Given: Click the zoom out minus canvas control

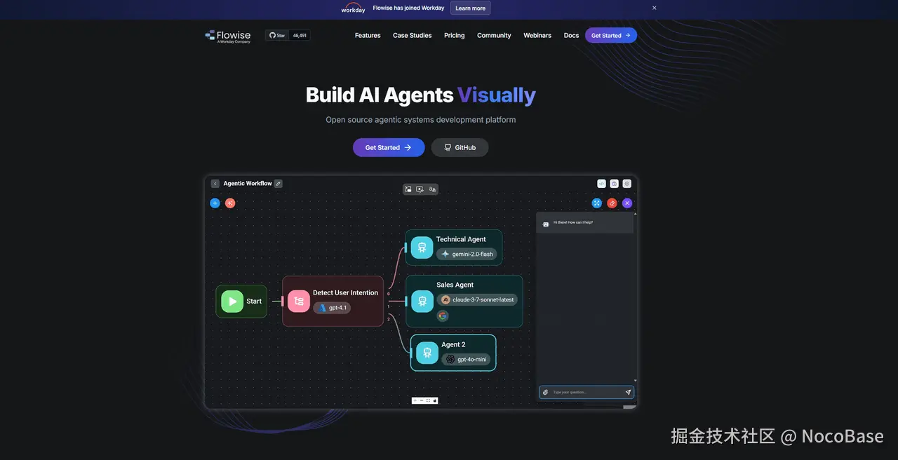Looking at the screenshot, I should 422,400.
